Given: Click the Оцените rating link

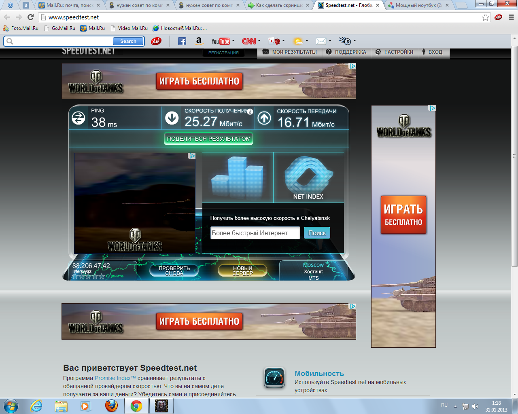Looking at the screenshot, I should (x=115, y=276).
